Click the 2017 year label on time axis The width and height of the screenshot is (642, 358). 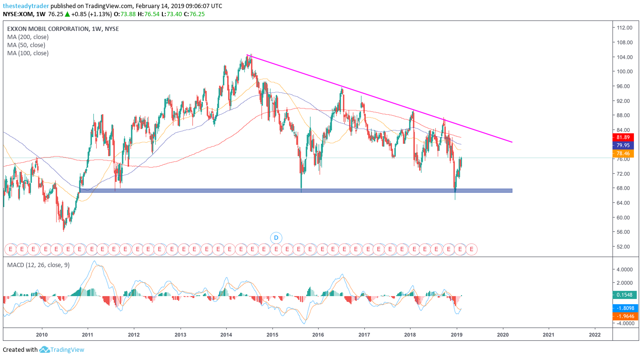[x=364, y=335]
